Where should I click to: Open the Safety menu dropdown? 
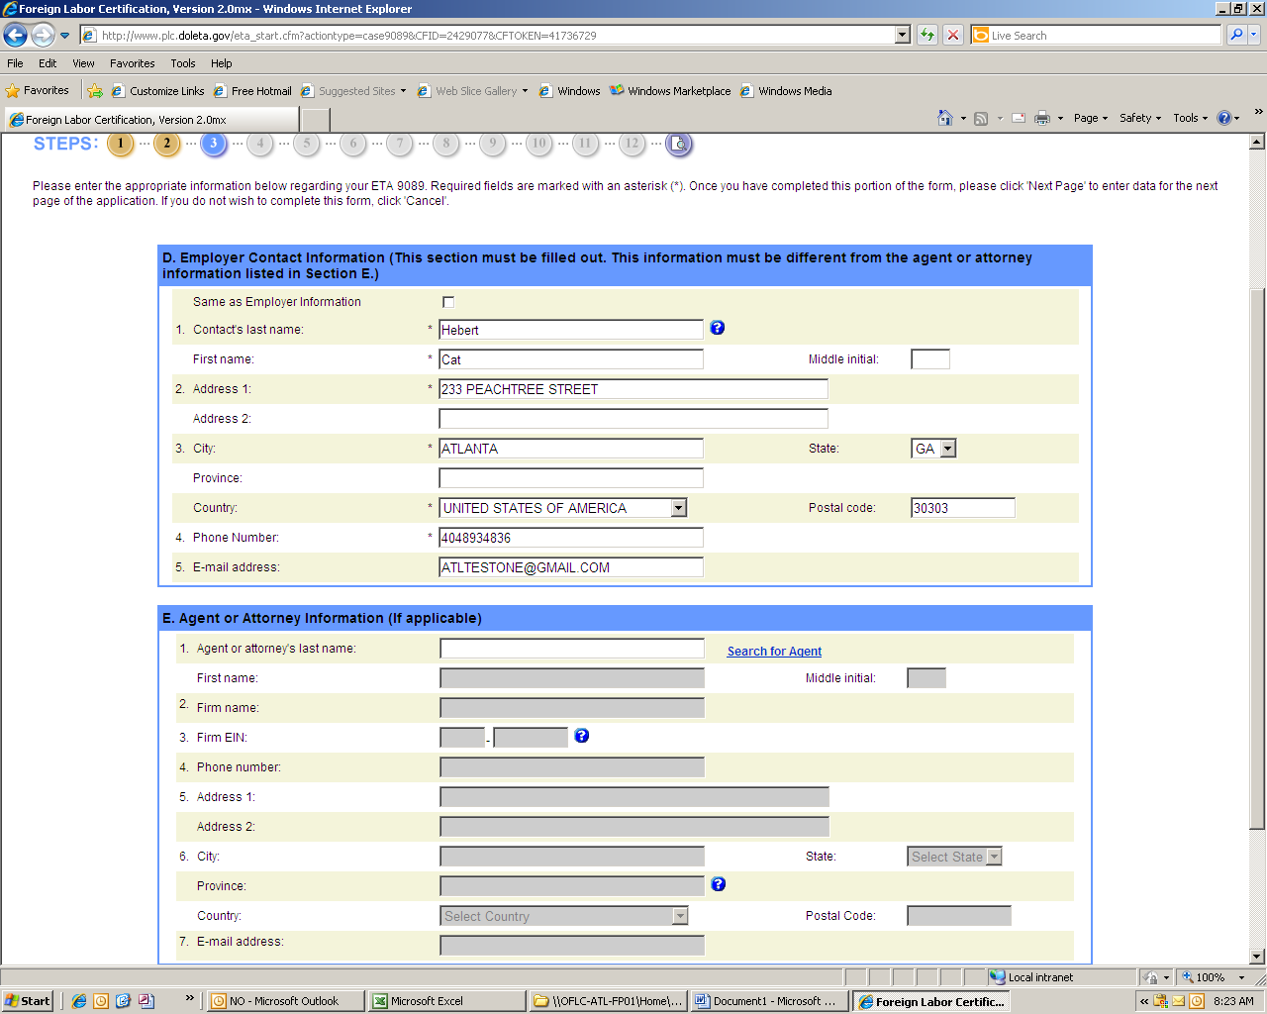pyautogui.click(x=1139, y=118)
